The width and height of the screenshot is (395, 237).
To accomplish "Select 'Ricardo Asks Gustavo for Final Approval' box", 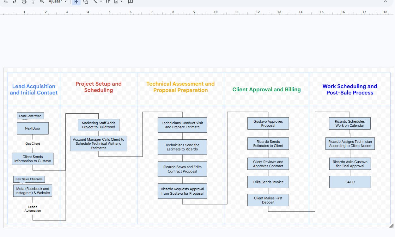I will tap(350, 164).
